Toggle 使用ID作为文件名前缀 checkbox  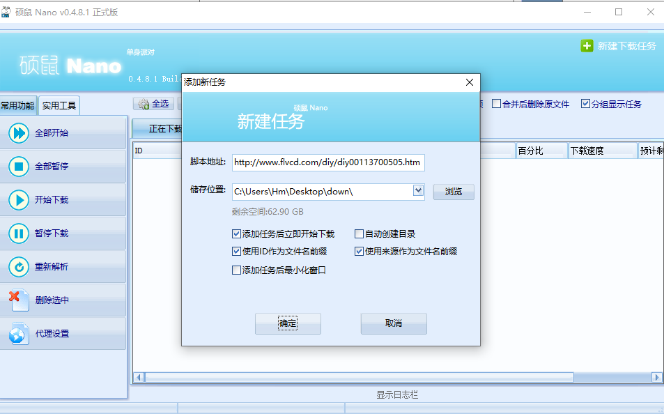pyautogui.click(x=236, y=252)
